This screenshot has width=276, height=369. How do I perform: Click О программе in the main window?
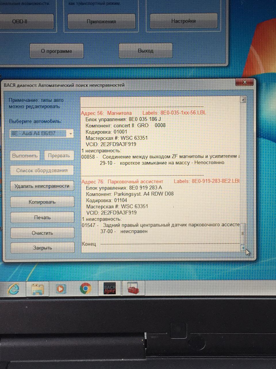pyautogui.click(x=56, y=51)
